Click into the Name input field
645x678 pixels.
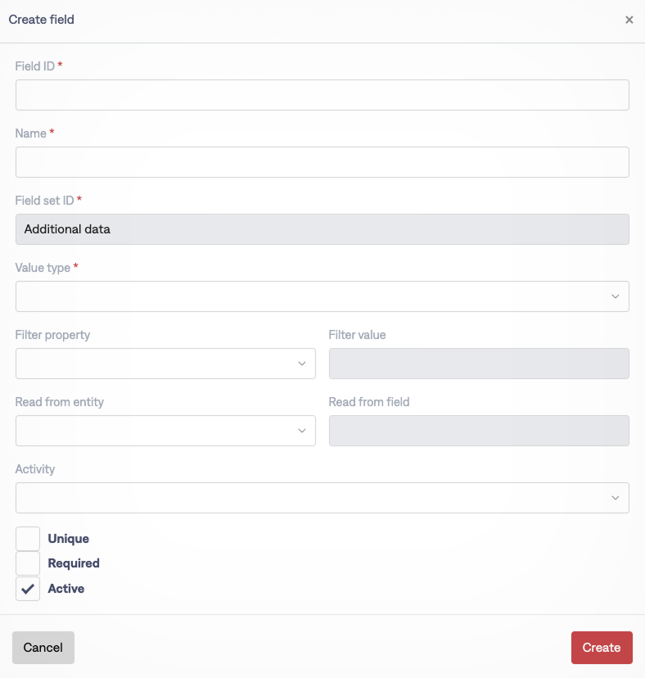tap(322, 162)
